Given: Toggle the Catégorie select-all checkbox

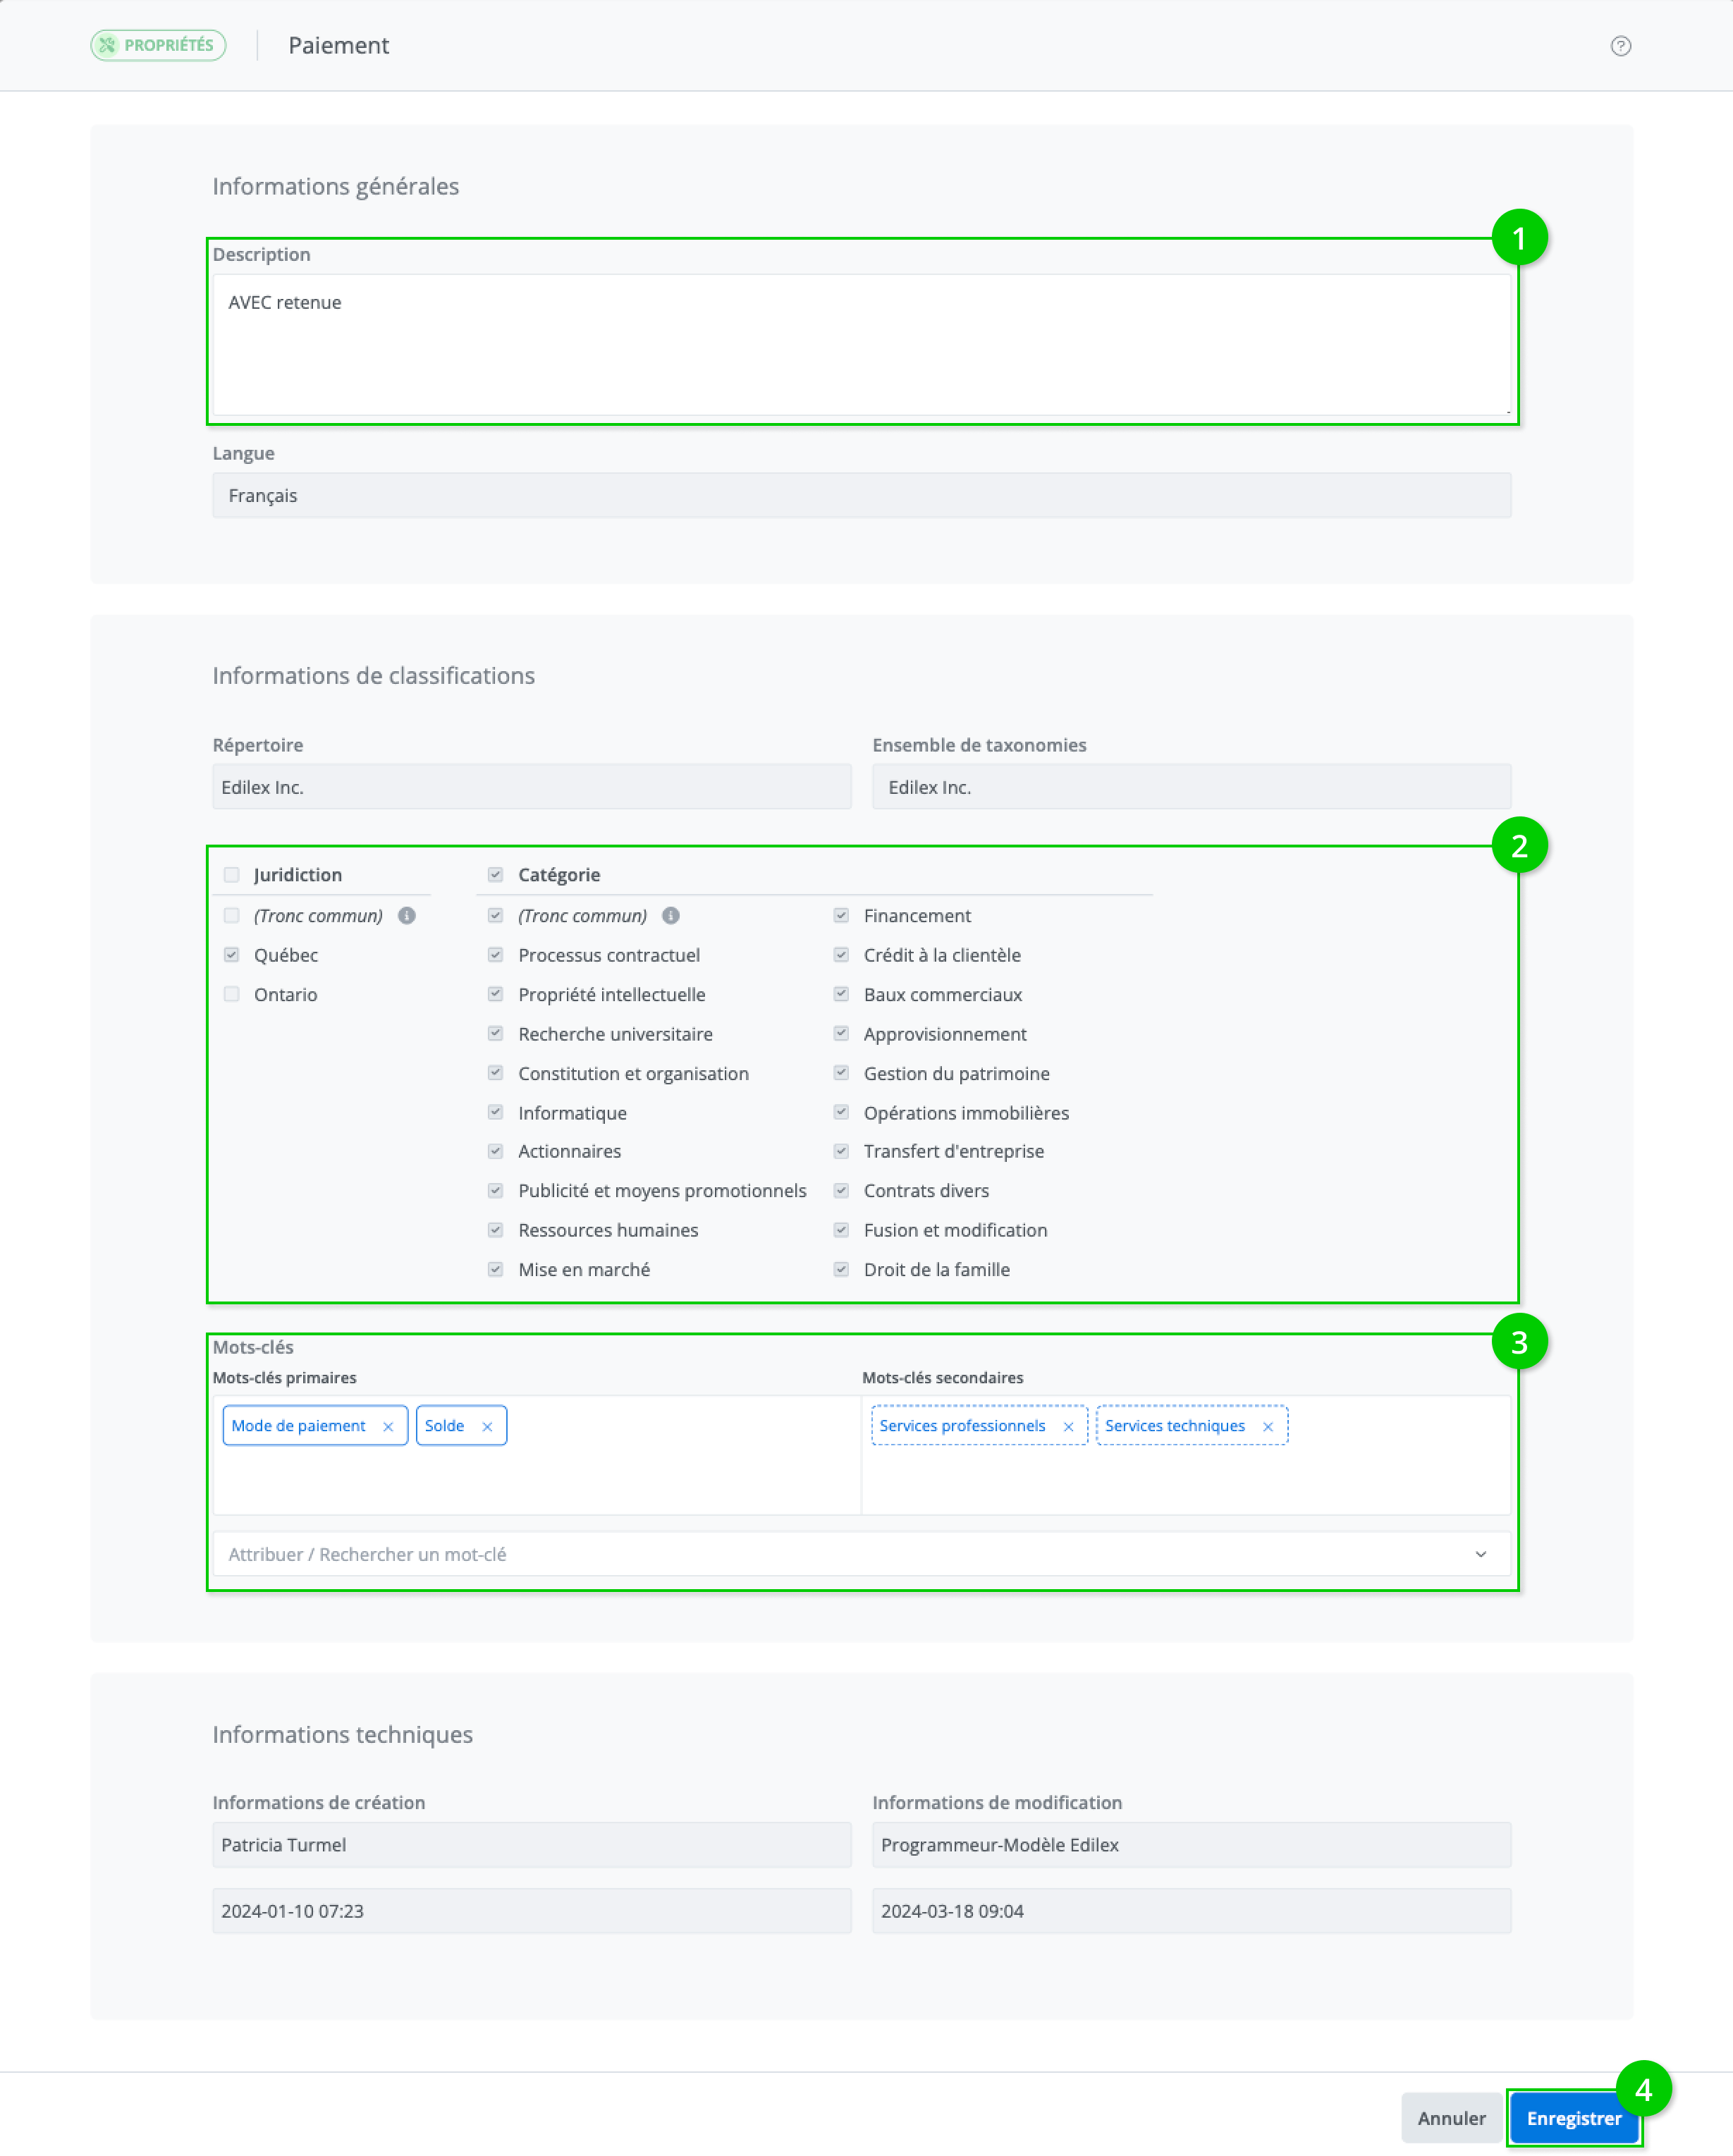Looking at the screenshot, I should click(x=495, y=875).
